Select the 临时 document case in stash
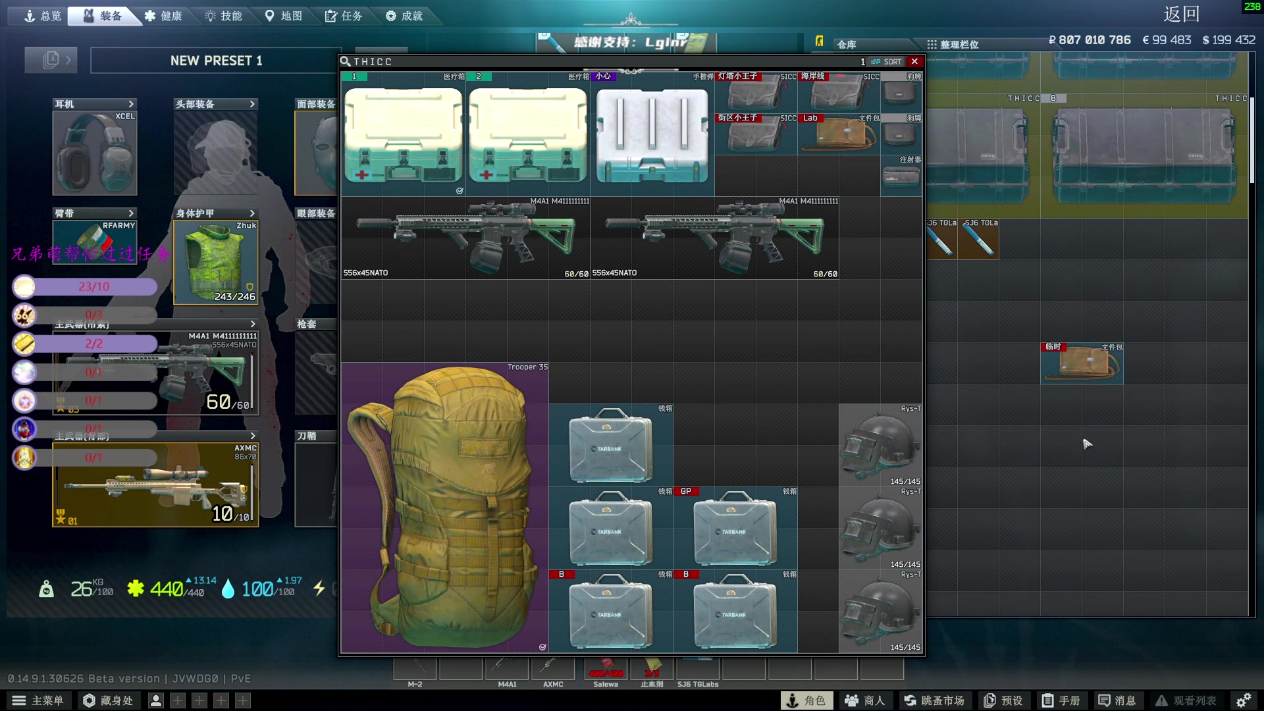Screen dimensions: 1264x711 [1082, 363]
